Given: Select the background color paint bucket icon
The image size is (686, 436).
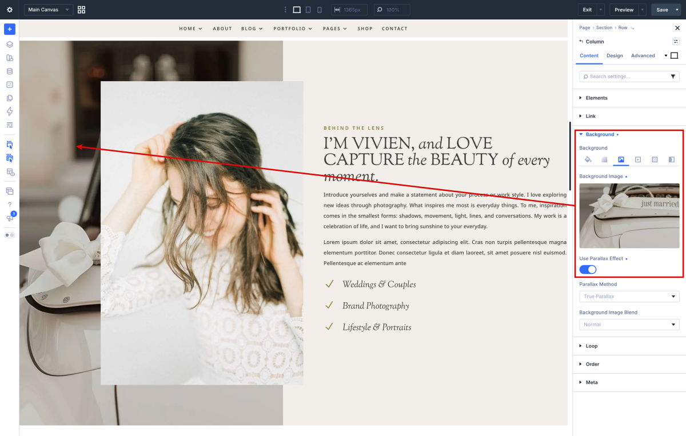Looking at the screenshot, I should click(x=588, y=159).
